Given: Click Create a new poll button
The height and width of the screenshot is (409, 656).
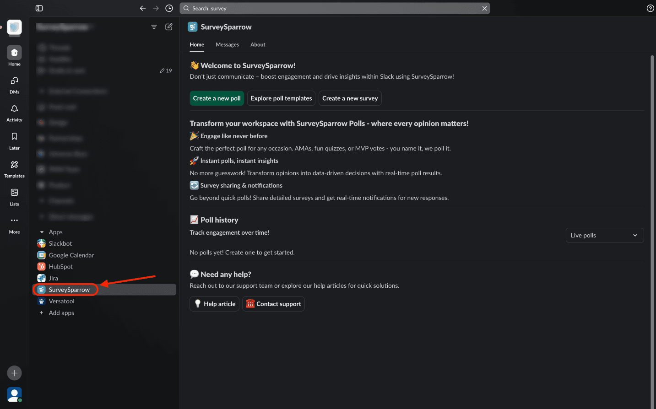Looking at the screenshot, I should click(x=217, y=98).
